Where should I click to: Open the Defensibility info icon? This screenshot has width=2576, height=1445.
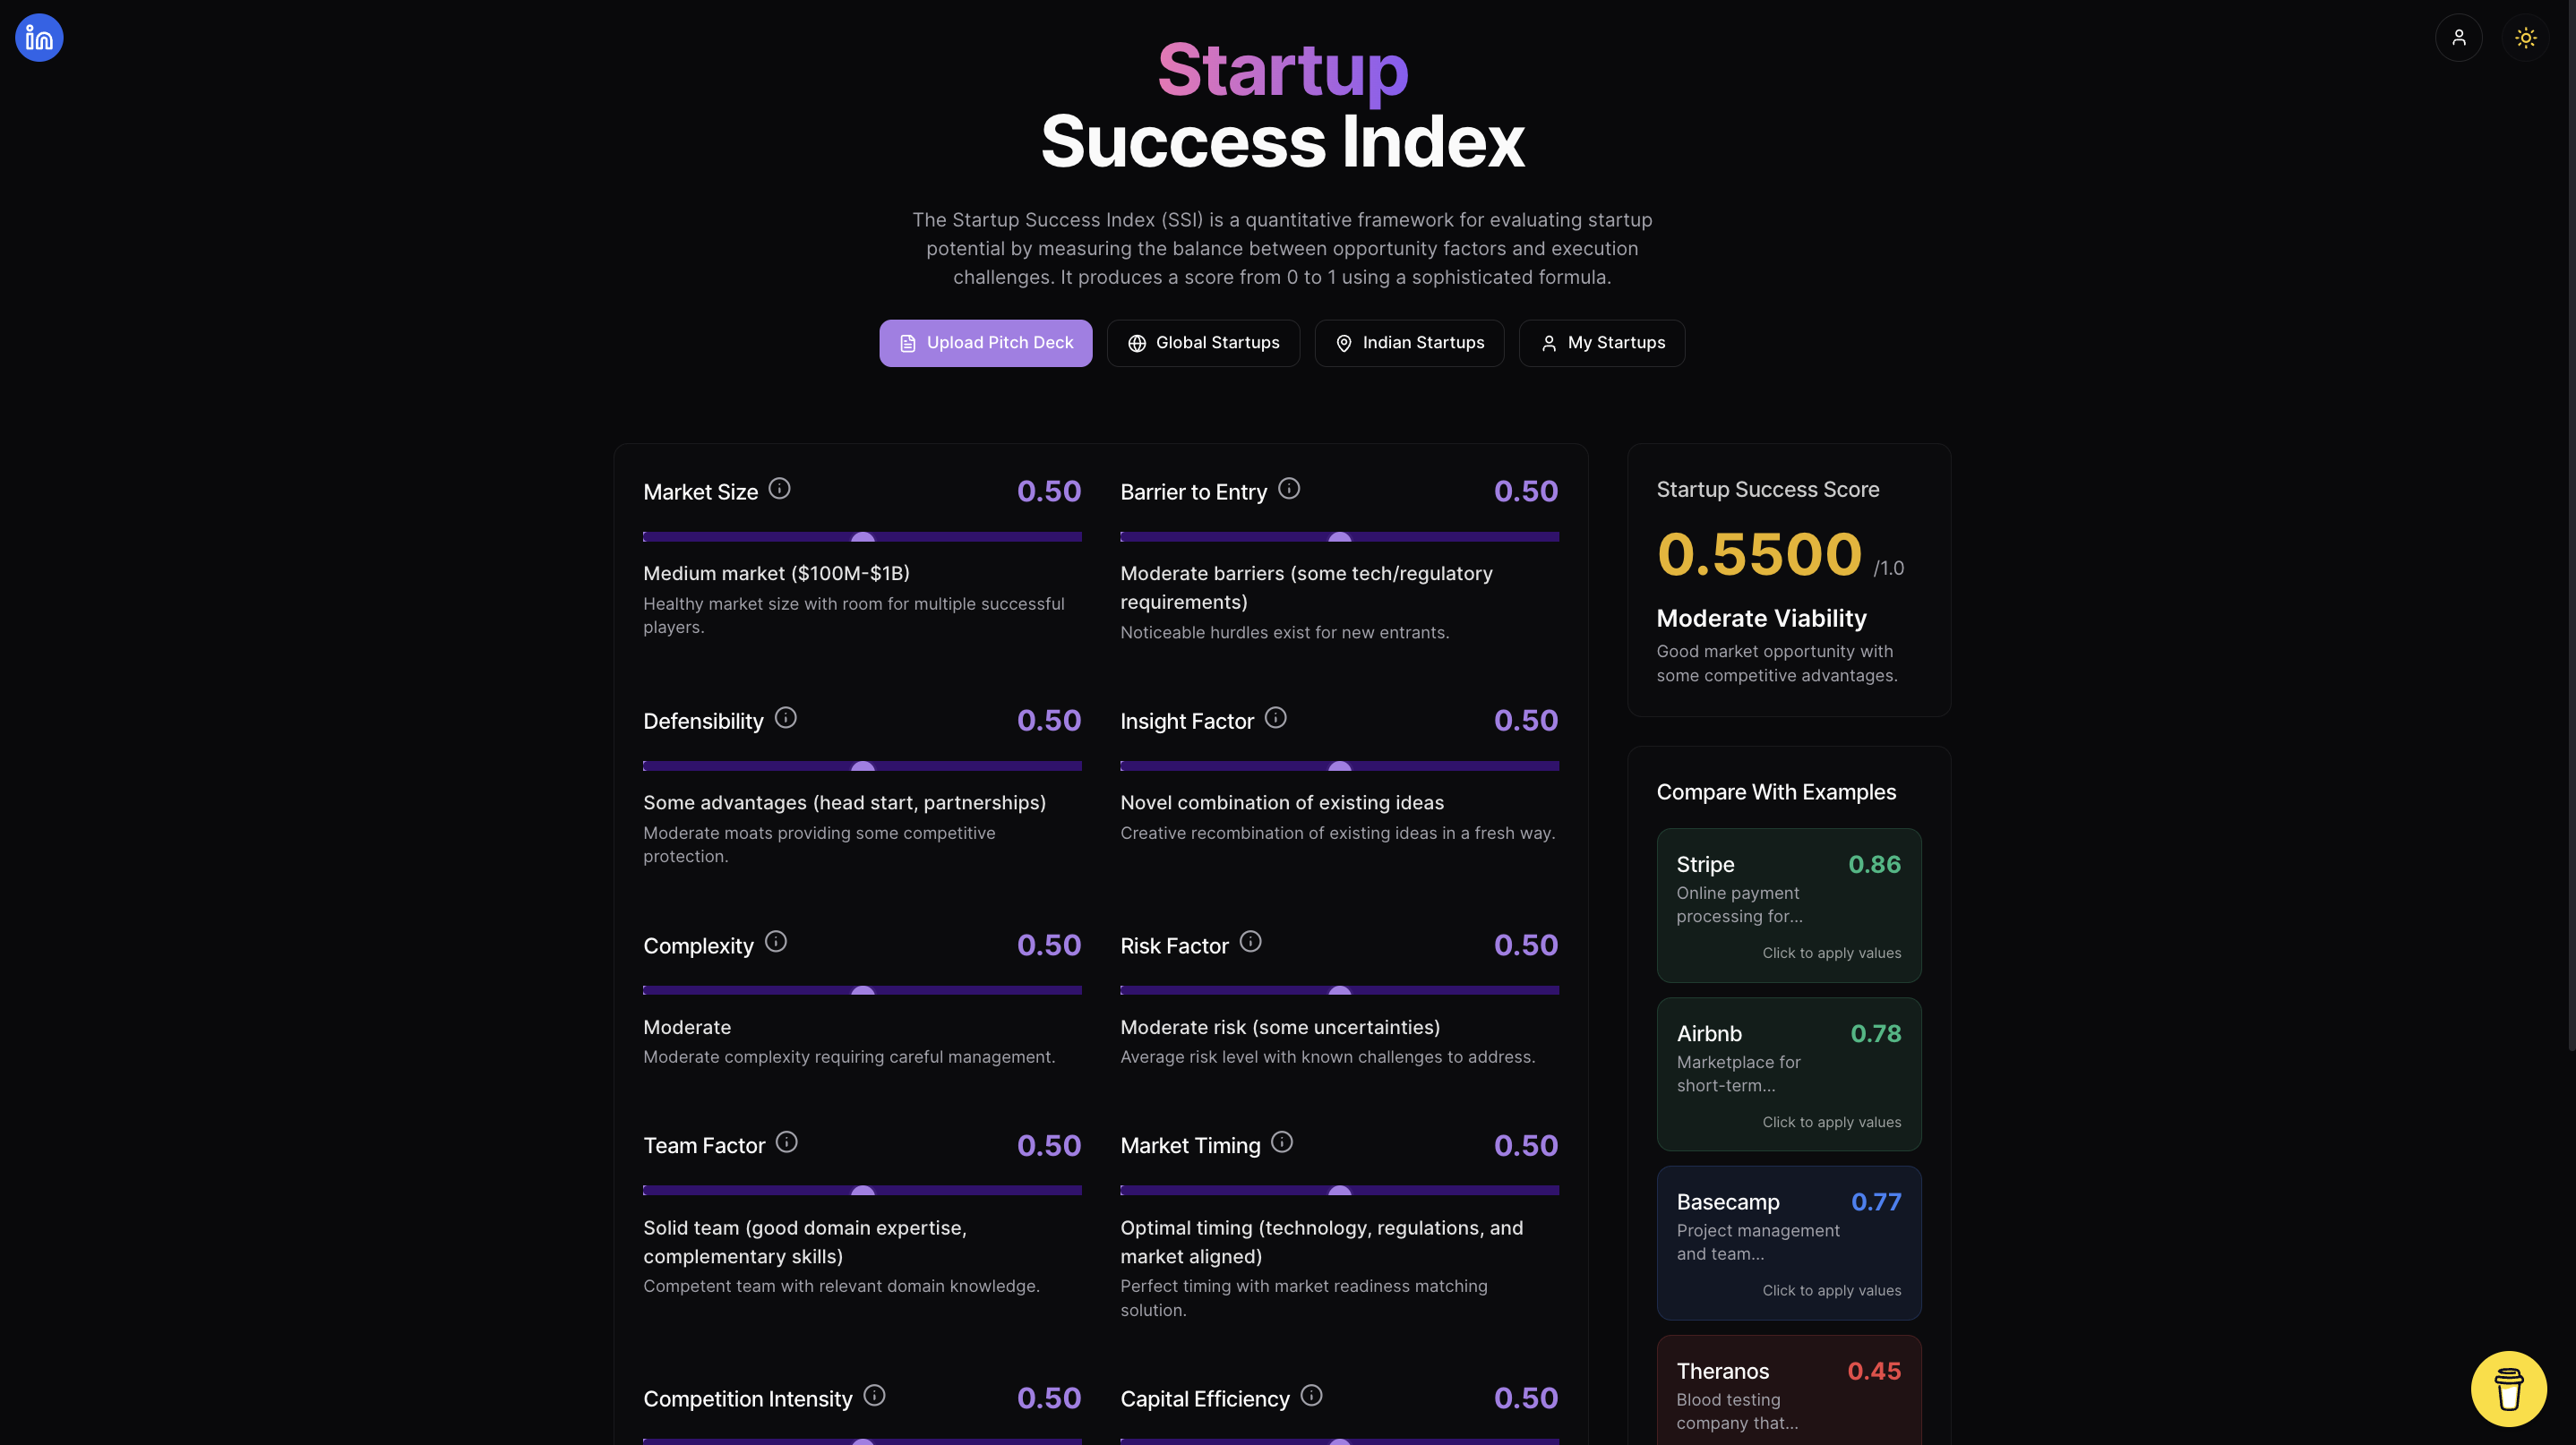[x=786, y=717]
